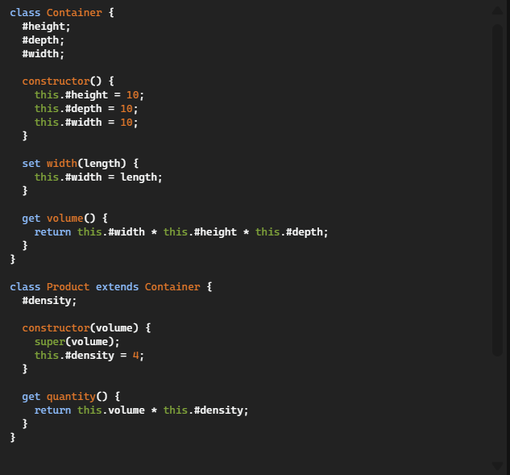
Task: Click the Product class name
Action: pyautogui.click(x=68, y=287)
